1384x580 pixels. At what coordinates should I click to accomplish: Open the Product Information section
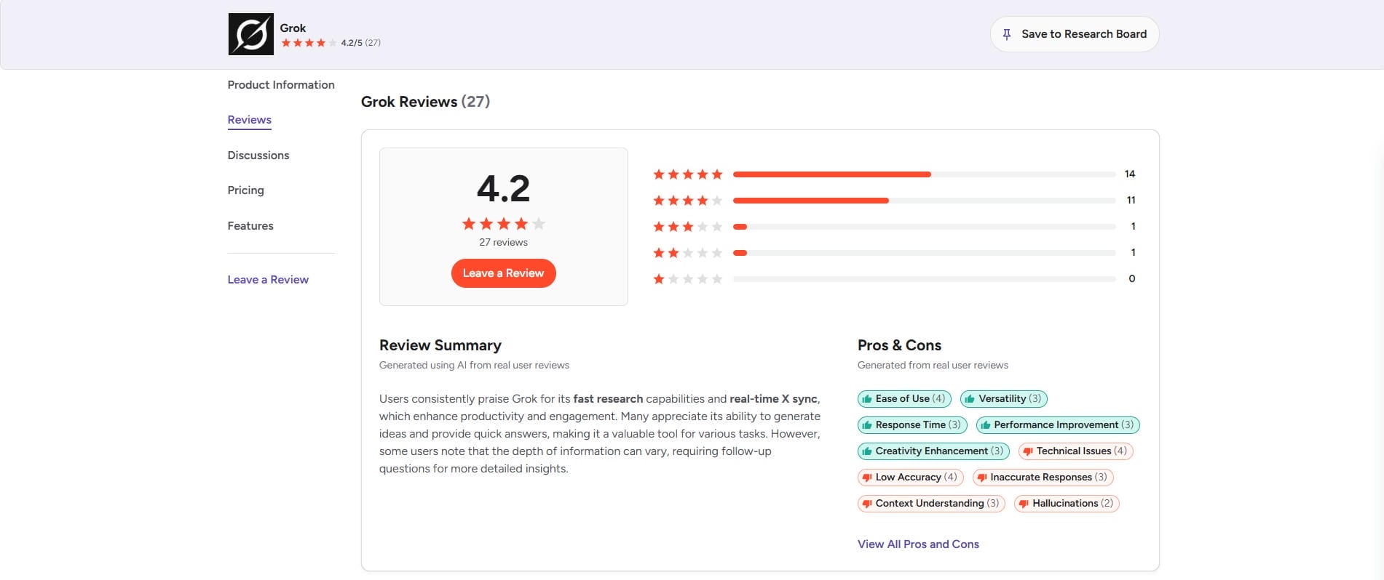tap(281, 85)
